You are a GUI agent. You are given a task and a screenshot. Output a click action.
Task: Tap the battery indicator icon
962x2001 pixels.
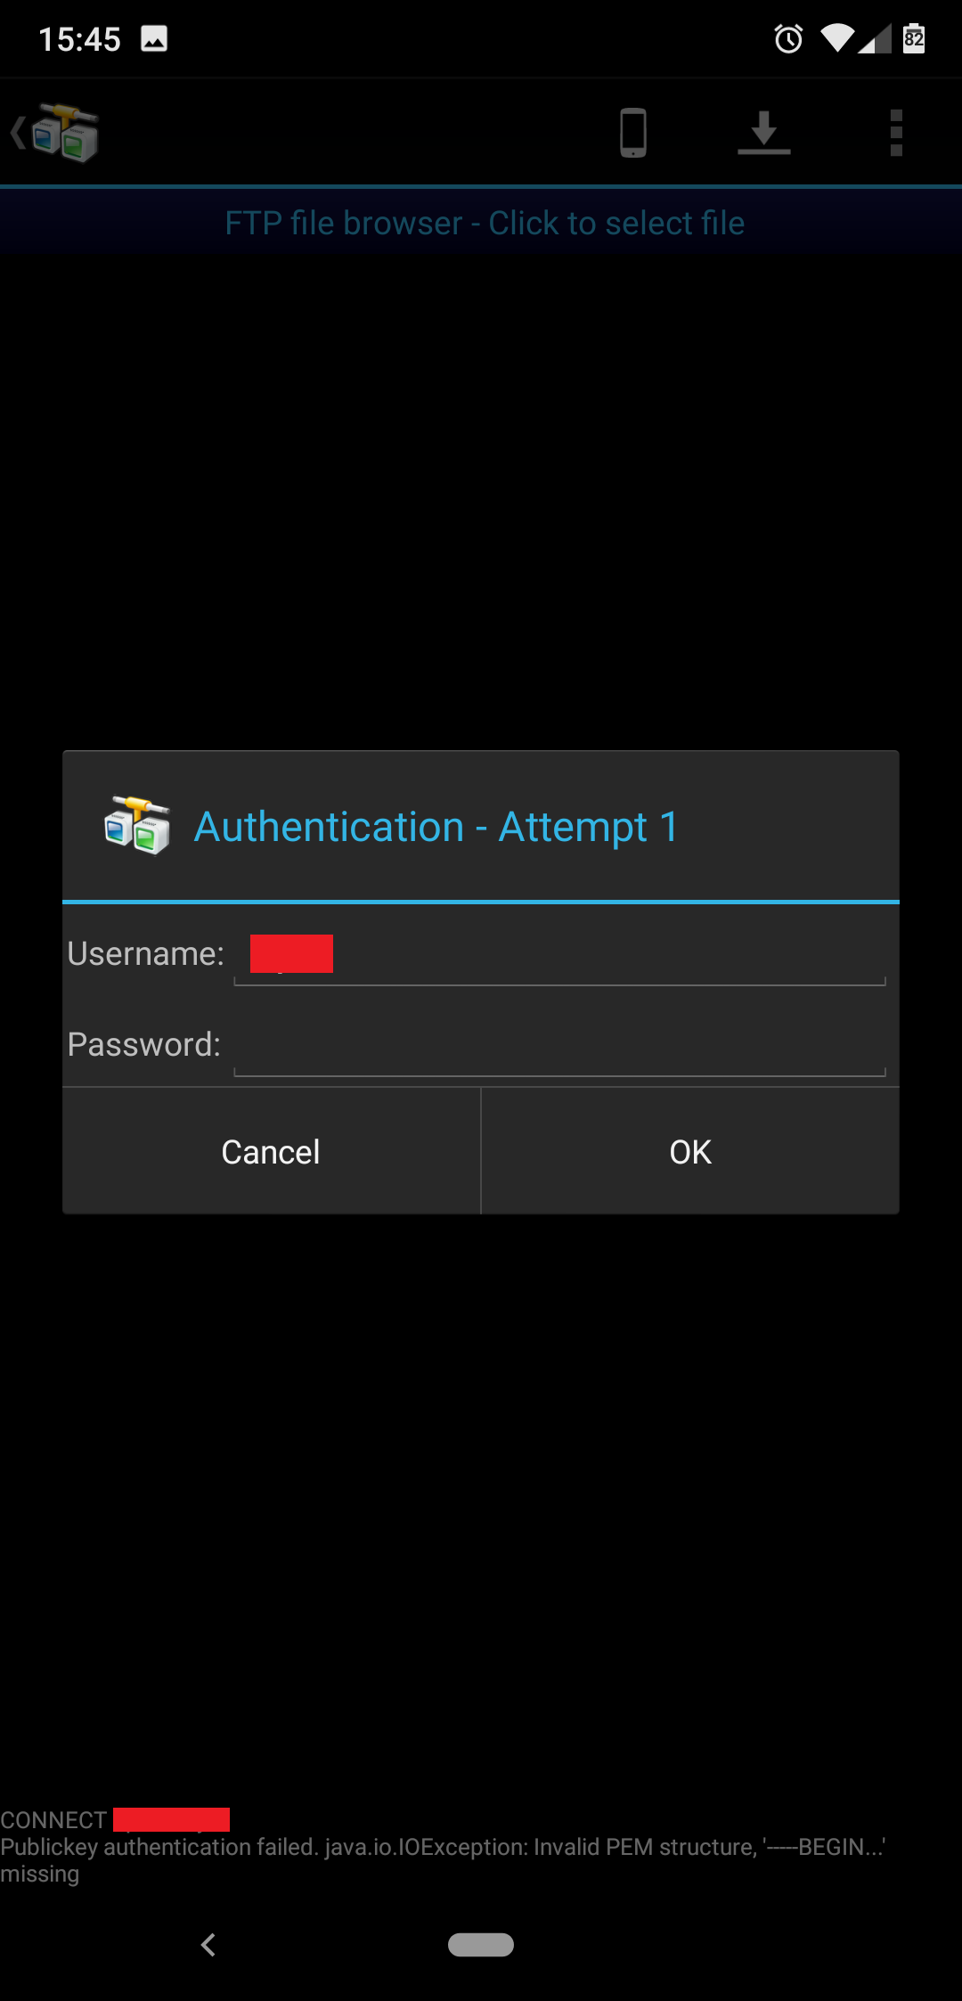coord(914,38)
